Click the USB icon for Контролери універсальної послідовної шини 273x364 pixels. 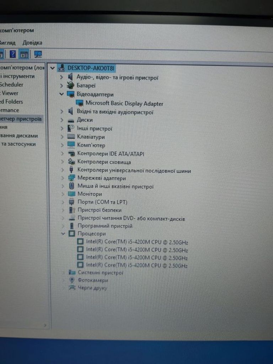point(71,170)
